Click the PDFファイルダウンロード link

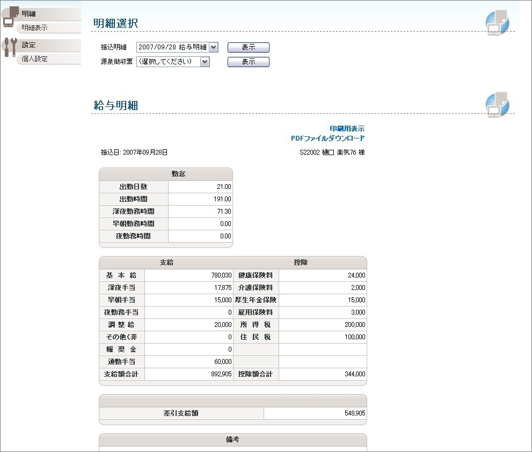[327, 138]
